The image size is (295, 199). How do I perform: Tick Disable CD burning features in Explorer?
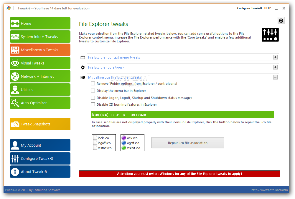pos(93,104)
